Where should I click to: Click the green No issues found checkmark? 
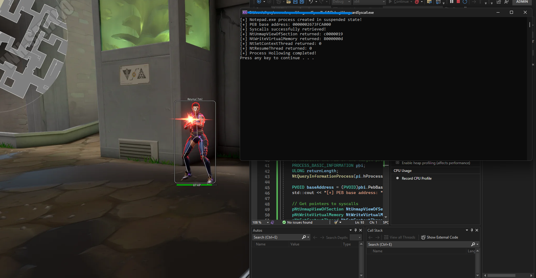click(x=284, y=222)
